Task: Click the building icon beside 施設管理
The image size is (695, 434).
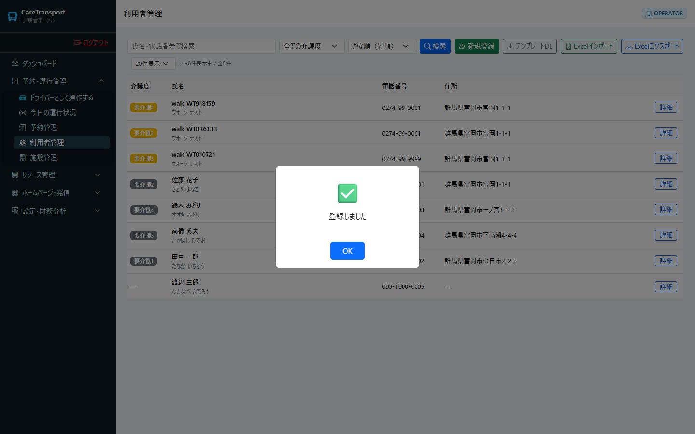Action: point(23,157)
